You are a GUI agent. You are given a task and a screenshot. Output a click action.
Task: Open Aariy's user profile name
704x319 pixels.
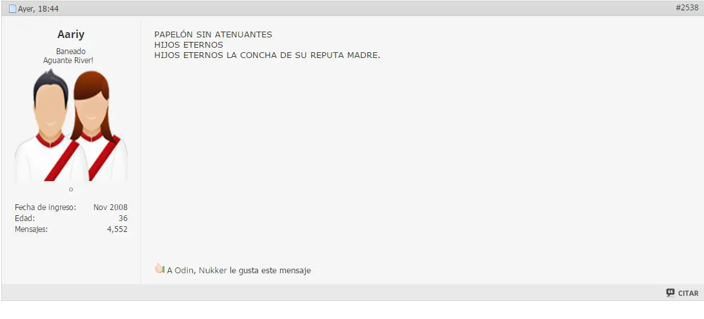(71, 35)
